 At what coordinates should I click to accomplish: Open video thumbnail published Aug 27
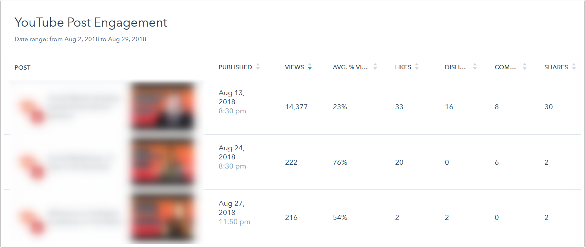[162, 218]
